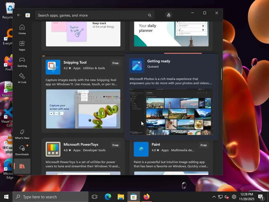269x202 pixels.
Task: Open the user account profile icon
Action: [x=169, y=15]
